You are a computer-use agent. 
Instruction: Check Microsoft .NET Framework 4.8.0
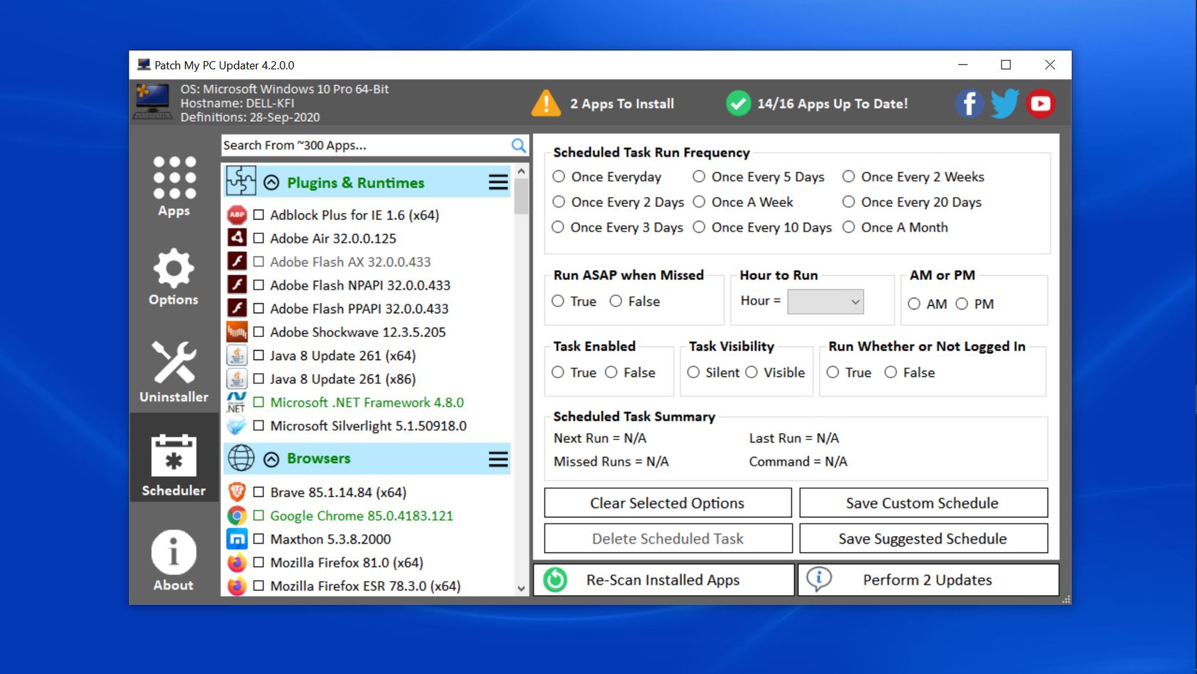[258, 402]
